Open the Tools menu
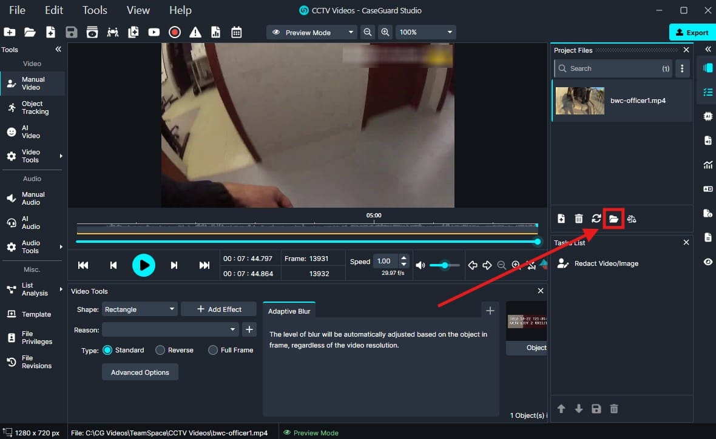The height and width of the screenshot is (439, 716). (x=95, y=10)
